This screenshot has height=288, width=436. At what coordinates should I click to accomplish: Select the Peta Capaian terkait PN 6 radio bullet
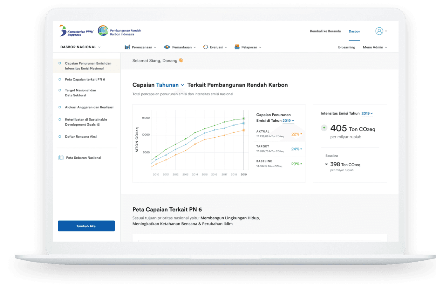point(60,79)
